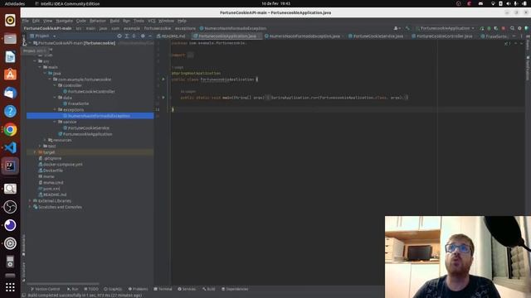Screen dimensions: 531x298
Task: Open the Terminal tool window
Action: click(x=163, y=289)
